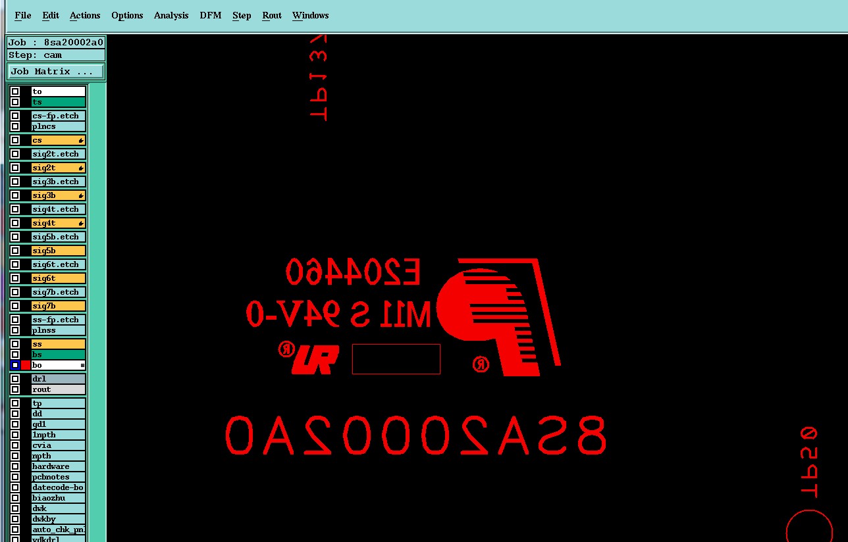Enable display of cs-fp.etch layer checkbox
The height and width of the screenshot is (542, 848).
click(15, 116)
